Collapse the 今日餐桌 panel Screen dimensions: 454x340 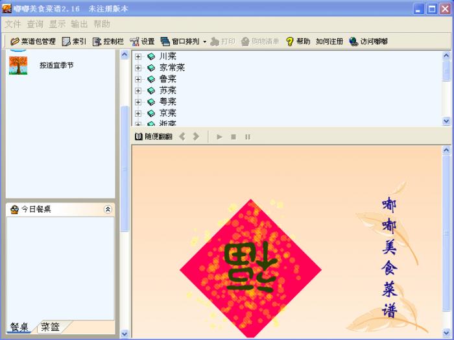(x=108, y=209)
